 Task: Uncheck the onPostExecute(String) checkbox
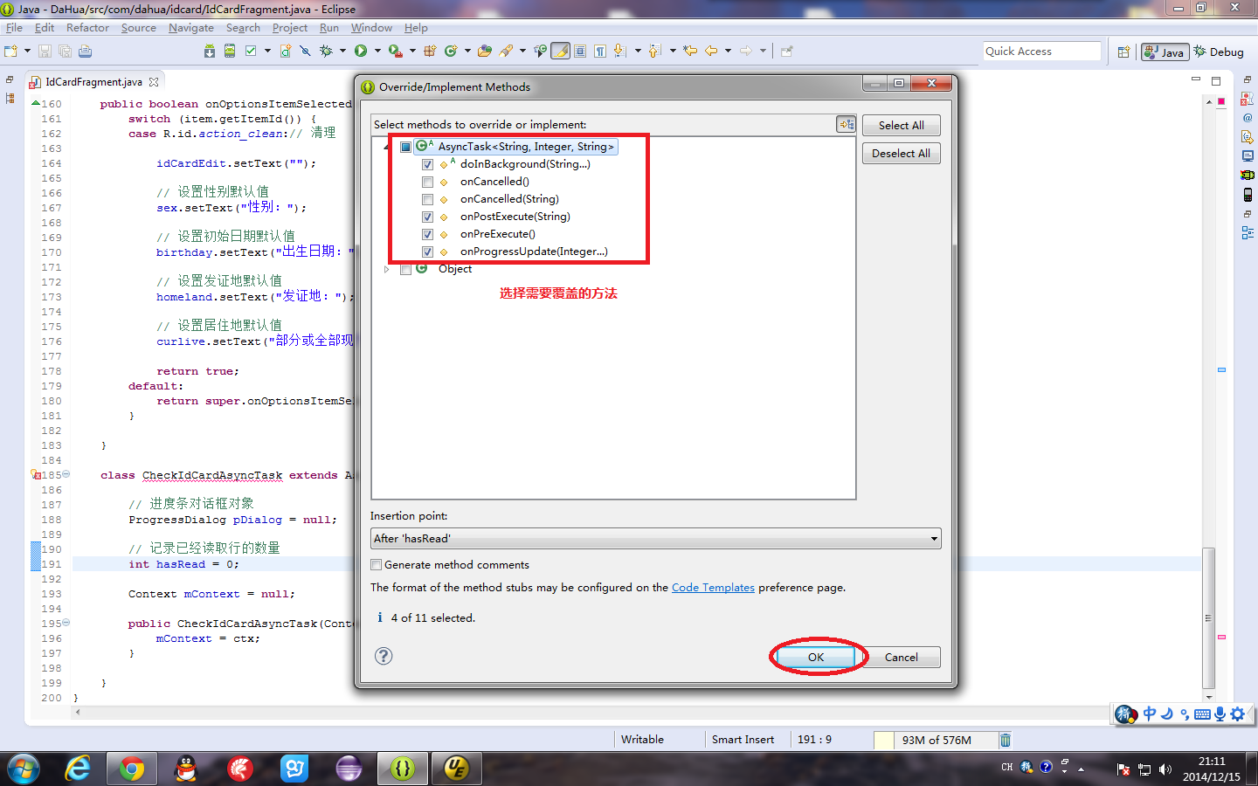click(x=427, y=217)
